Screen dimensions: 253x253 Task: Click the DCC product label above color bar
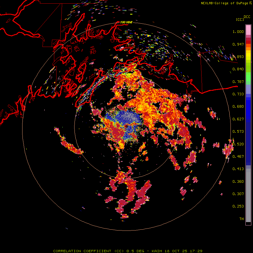click(x=247, y=17)
